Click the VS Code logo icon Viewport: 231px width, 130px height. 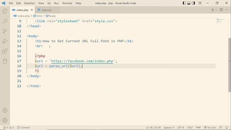point(4,3)
